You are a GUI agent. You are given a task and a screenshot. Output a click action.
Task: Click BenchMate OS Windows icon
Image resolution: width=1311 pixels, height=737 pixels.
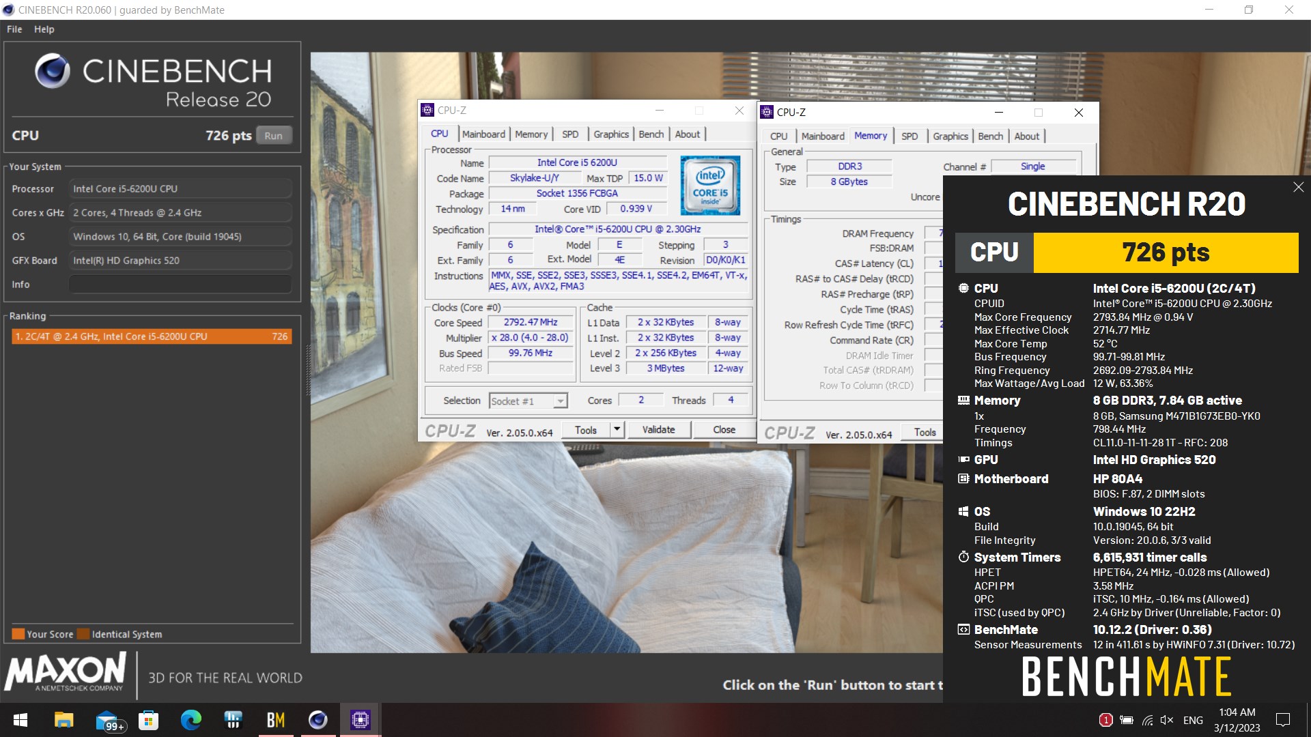pyautogui.click(x=963, y=511)
